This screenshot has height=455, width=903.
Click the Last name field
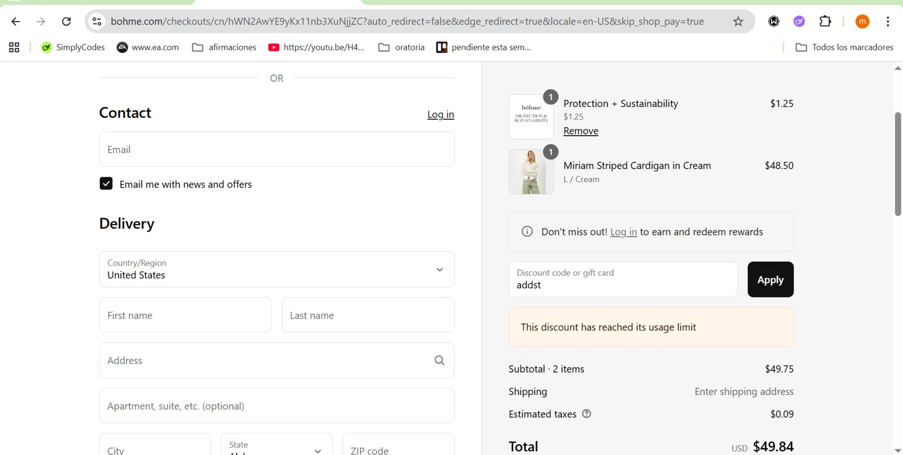(368, 315)
